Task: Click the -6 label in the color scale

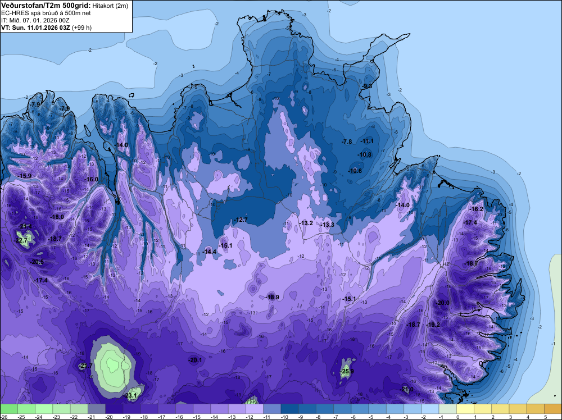Action: [x=355, y=417]
